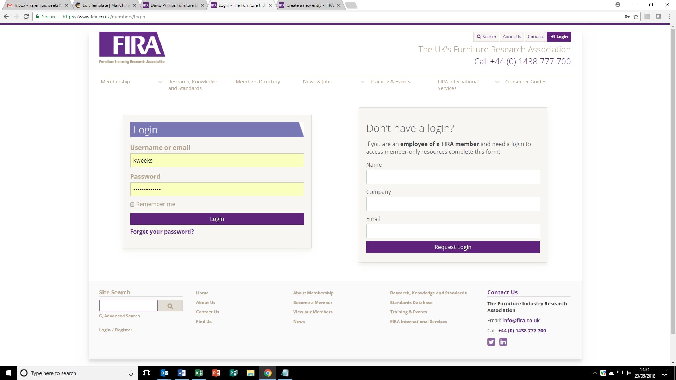Click inside the Company input field
This screenshot has width=676, height=380.
tap(452, 204)
